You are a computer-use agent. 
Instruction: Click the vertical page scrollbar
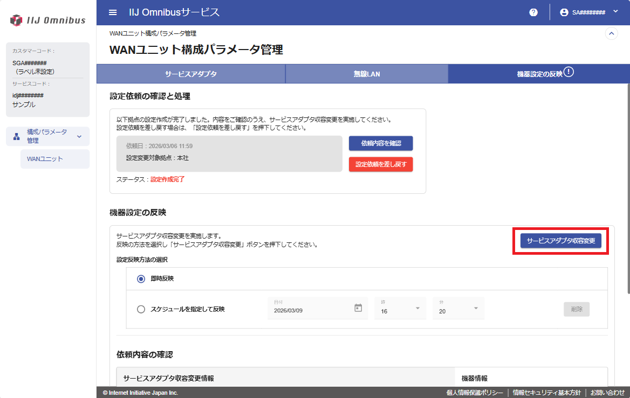pos(627,188)
